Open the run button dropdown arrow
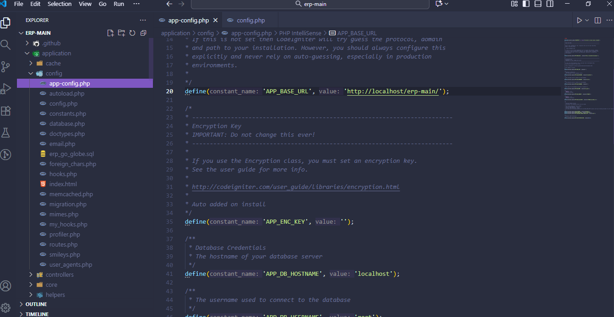The image size is (614, 317). [x=587, y=20]
